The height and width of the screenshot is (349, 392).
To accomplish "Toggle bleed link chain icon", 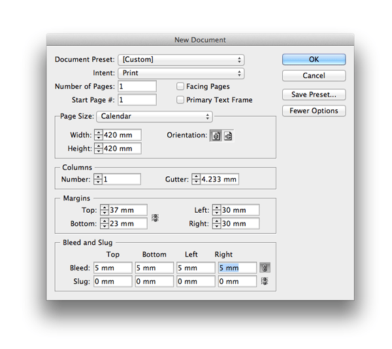I will point(265,268).
